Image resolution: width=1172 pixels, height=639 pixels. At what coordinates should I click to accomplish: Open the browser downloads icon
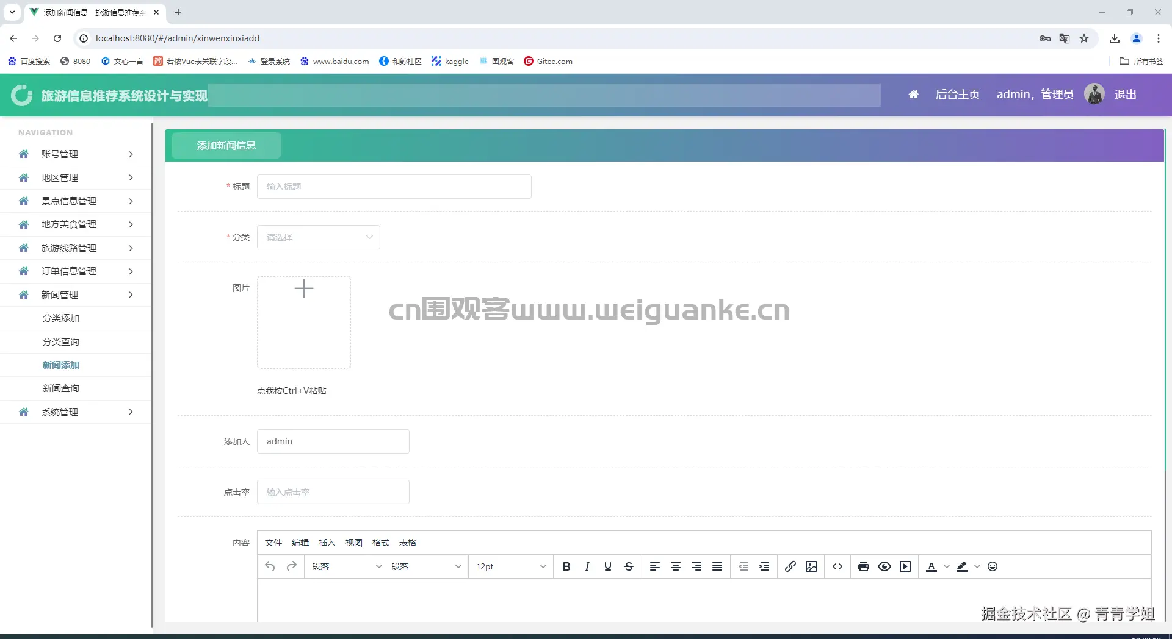1115,38
